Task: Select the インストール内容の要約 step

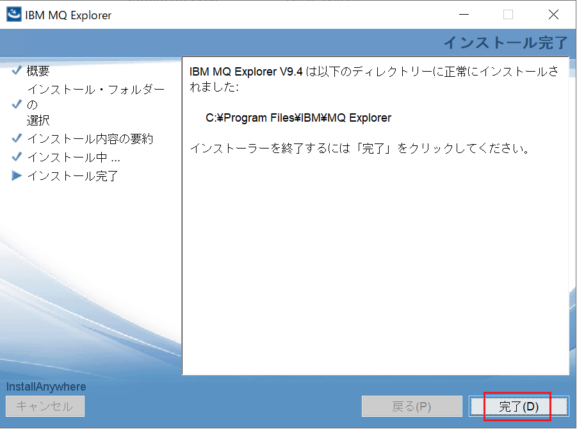Action: [x=90, y=139]
